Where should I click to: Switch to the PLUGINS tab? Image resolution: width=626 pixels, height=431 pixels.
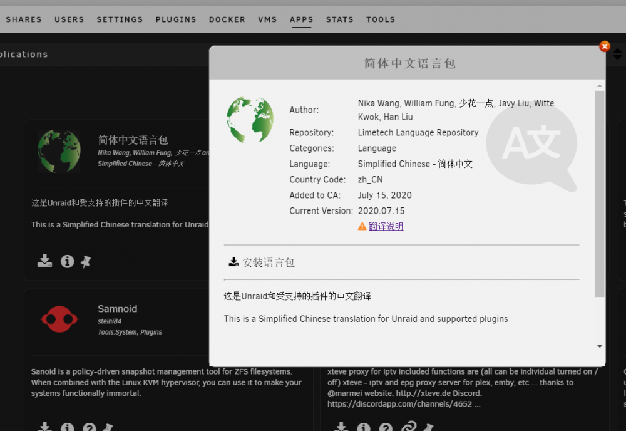point(176,19)
